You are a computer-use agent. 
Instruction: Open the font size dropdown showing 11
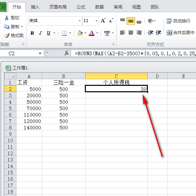coord(96,21)
